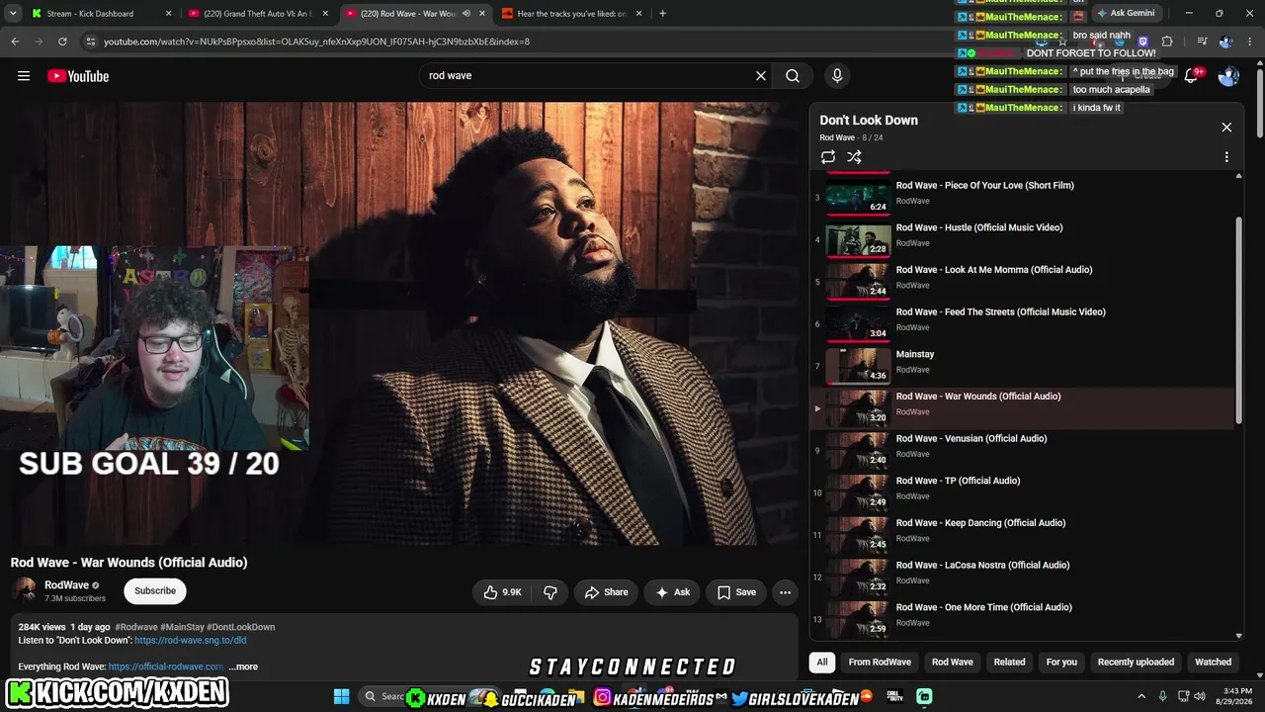Screen dimensions: 1265x712
Task: Switch to the Grand Theft Auto VI tab
Action: 259,14
